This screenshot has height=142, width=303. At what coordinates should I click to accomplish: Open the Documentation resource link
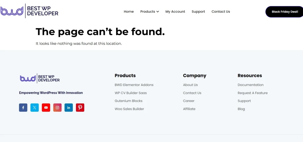click(250, 85)
